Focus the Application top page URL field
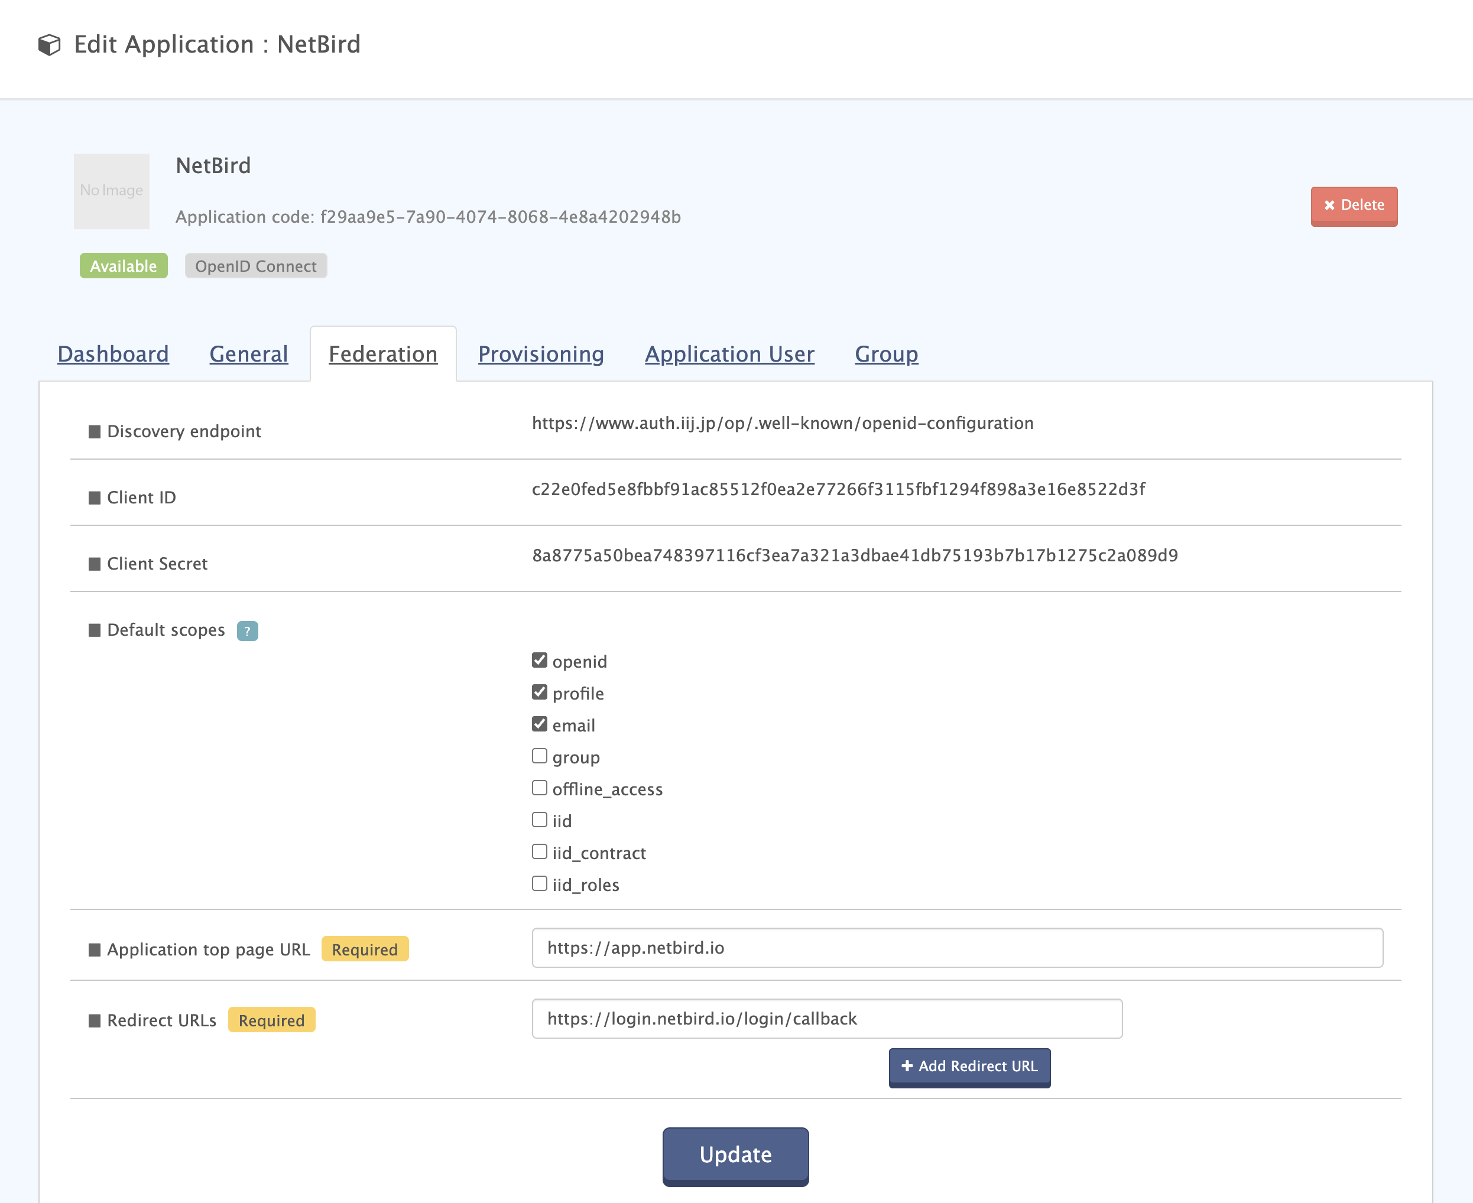Screen dimensions: 1473x1203 pos(958,947)
